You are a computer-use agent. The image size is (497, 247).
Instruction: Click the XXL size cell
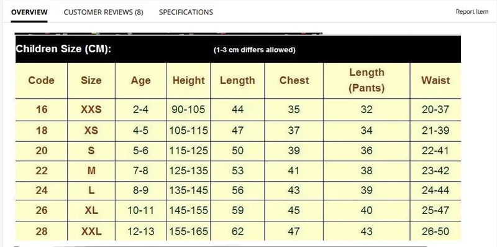coord(91,231)
